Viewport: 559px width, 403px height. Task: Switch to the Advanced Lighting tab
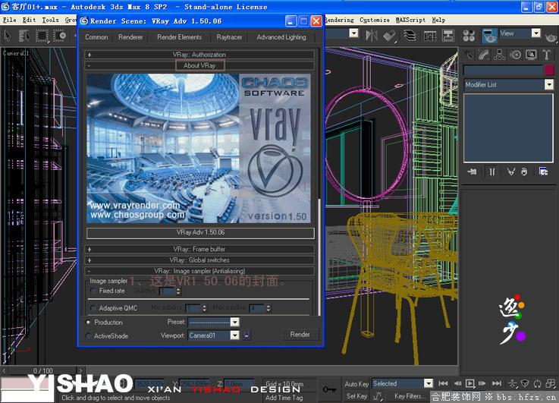coord(281,37)
